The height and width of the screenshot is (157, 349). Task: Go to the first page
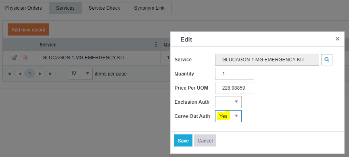9,73
